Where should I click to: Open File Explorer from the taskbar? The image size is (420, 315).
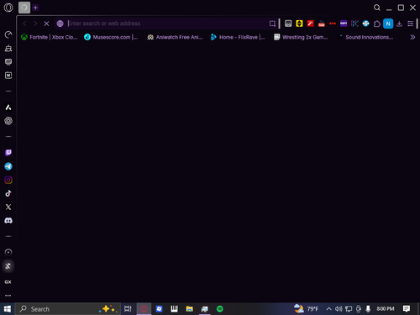click(x=190, y=309)
